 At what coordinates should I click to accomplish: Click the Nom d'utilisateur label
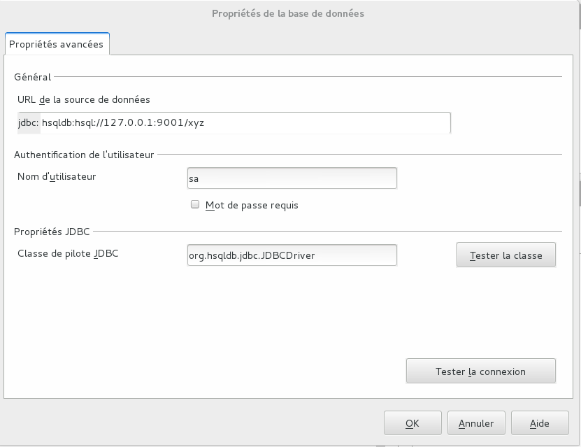pos(57,176)
